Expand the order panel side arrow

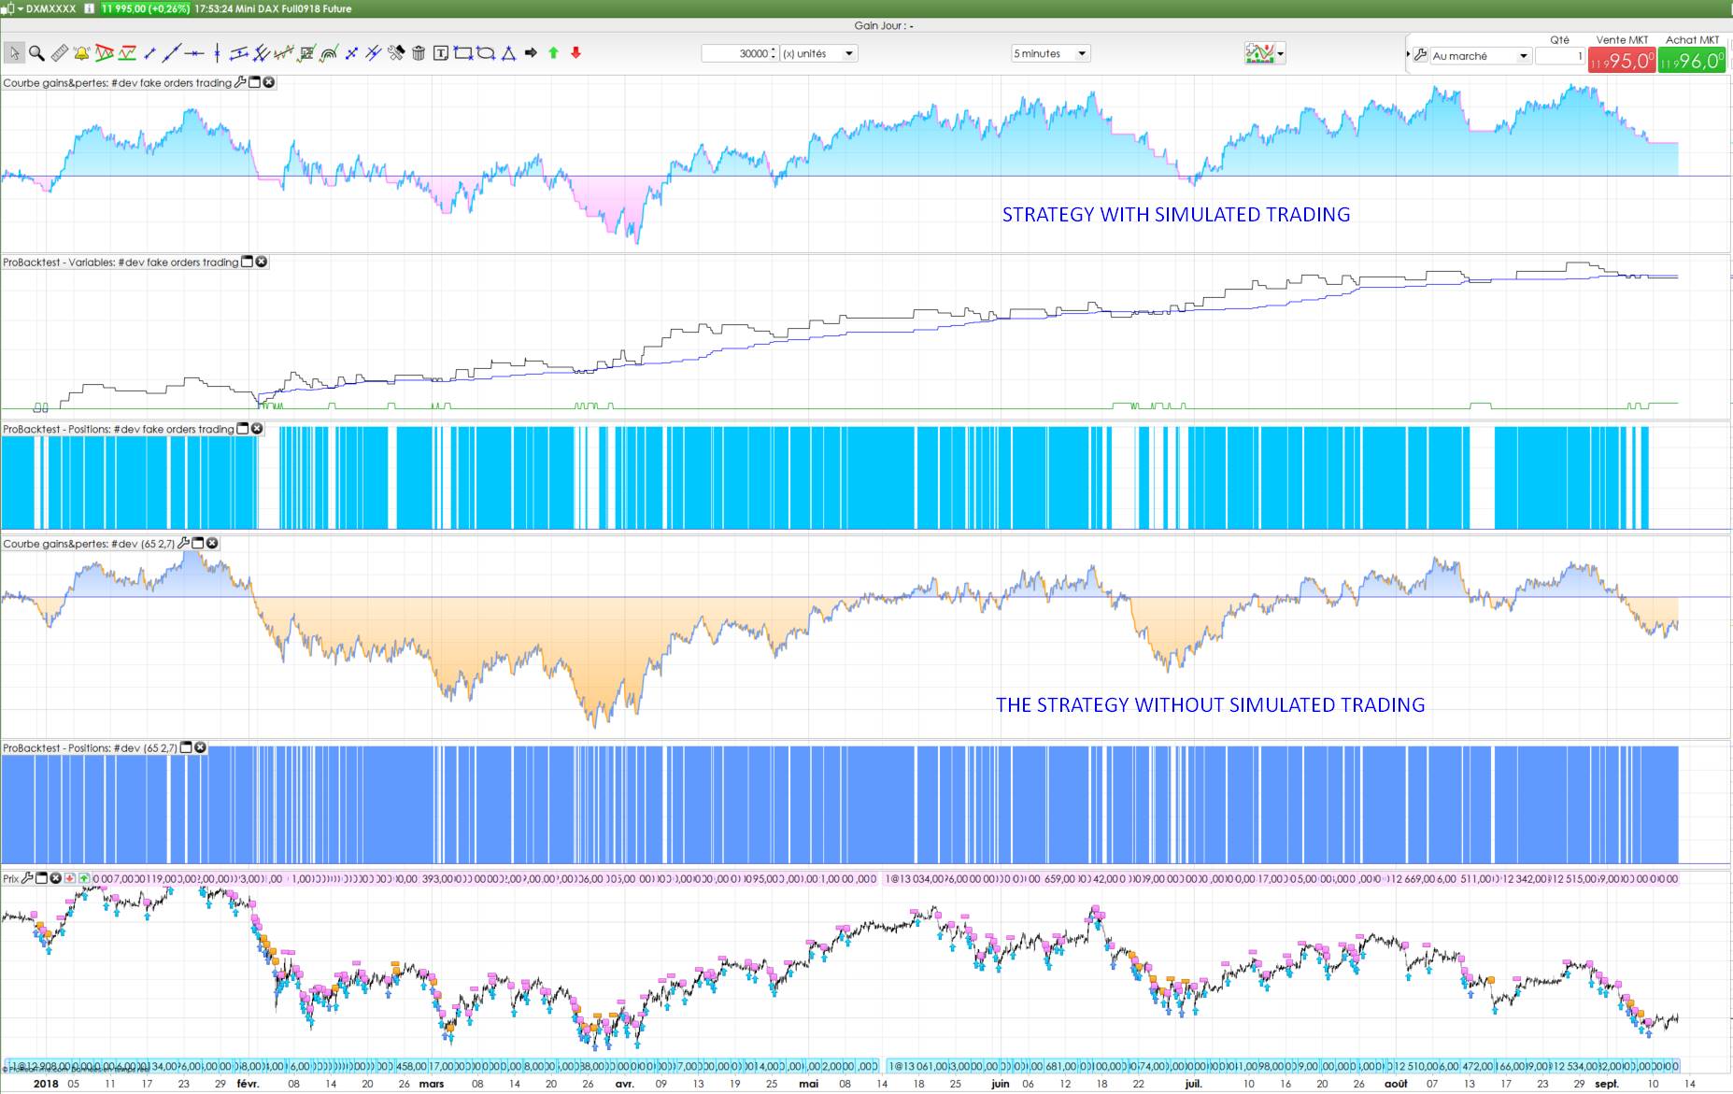coord(1409,55)
